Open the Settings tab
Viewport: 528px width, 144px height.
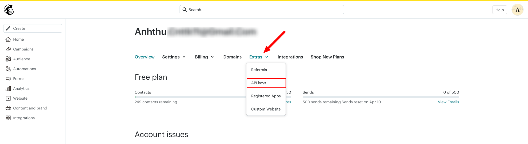(171, 57)
